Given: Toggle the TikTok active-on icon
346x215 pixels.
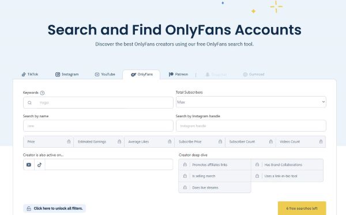Looking at the screenshot, I should [x=39, y=164].
